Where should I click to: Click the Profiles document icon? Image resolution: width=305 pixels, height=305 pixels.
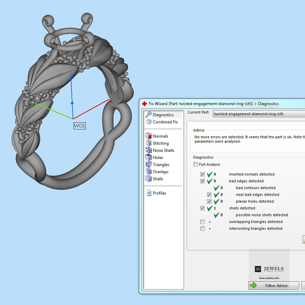tap(149, 193)
